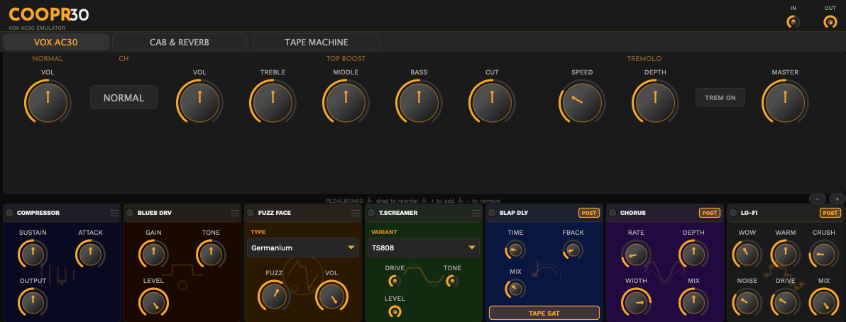846x322 pixels.
Task: Click the Lo-Fi WOW knob
Action: 747,255
